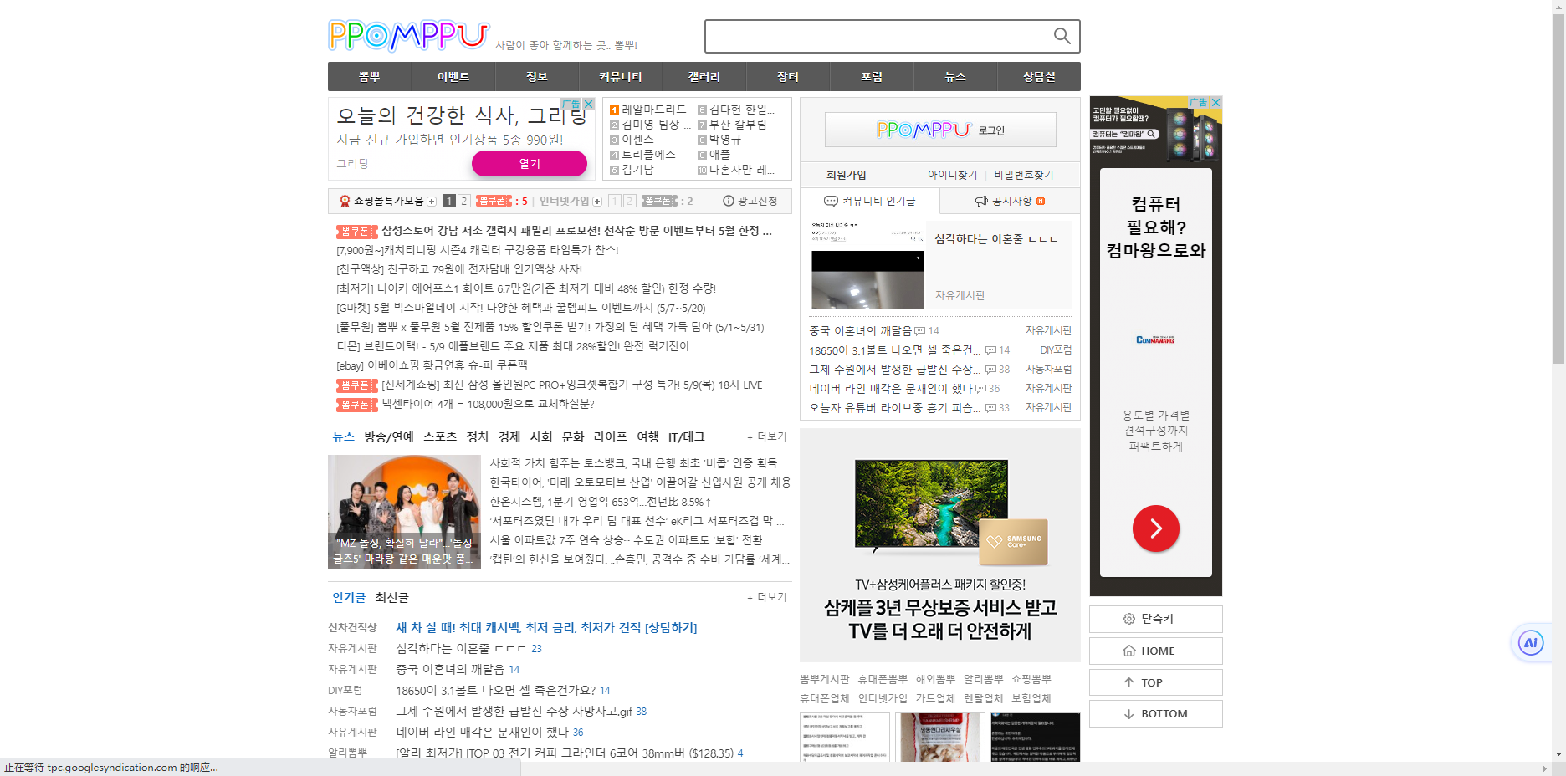The width and height of the screenshot is (1566, 776).
Task: Open trending keyword 레알마드리드
Action: pyautogui.click(x=653, y=110)
